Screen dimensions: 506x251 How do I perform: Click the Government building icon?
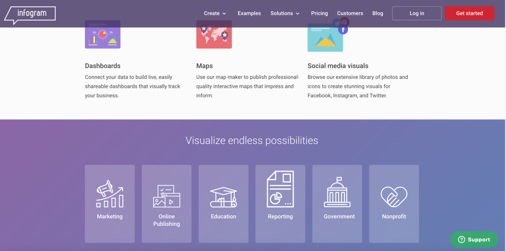[x=337, y=192]
